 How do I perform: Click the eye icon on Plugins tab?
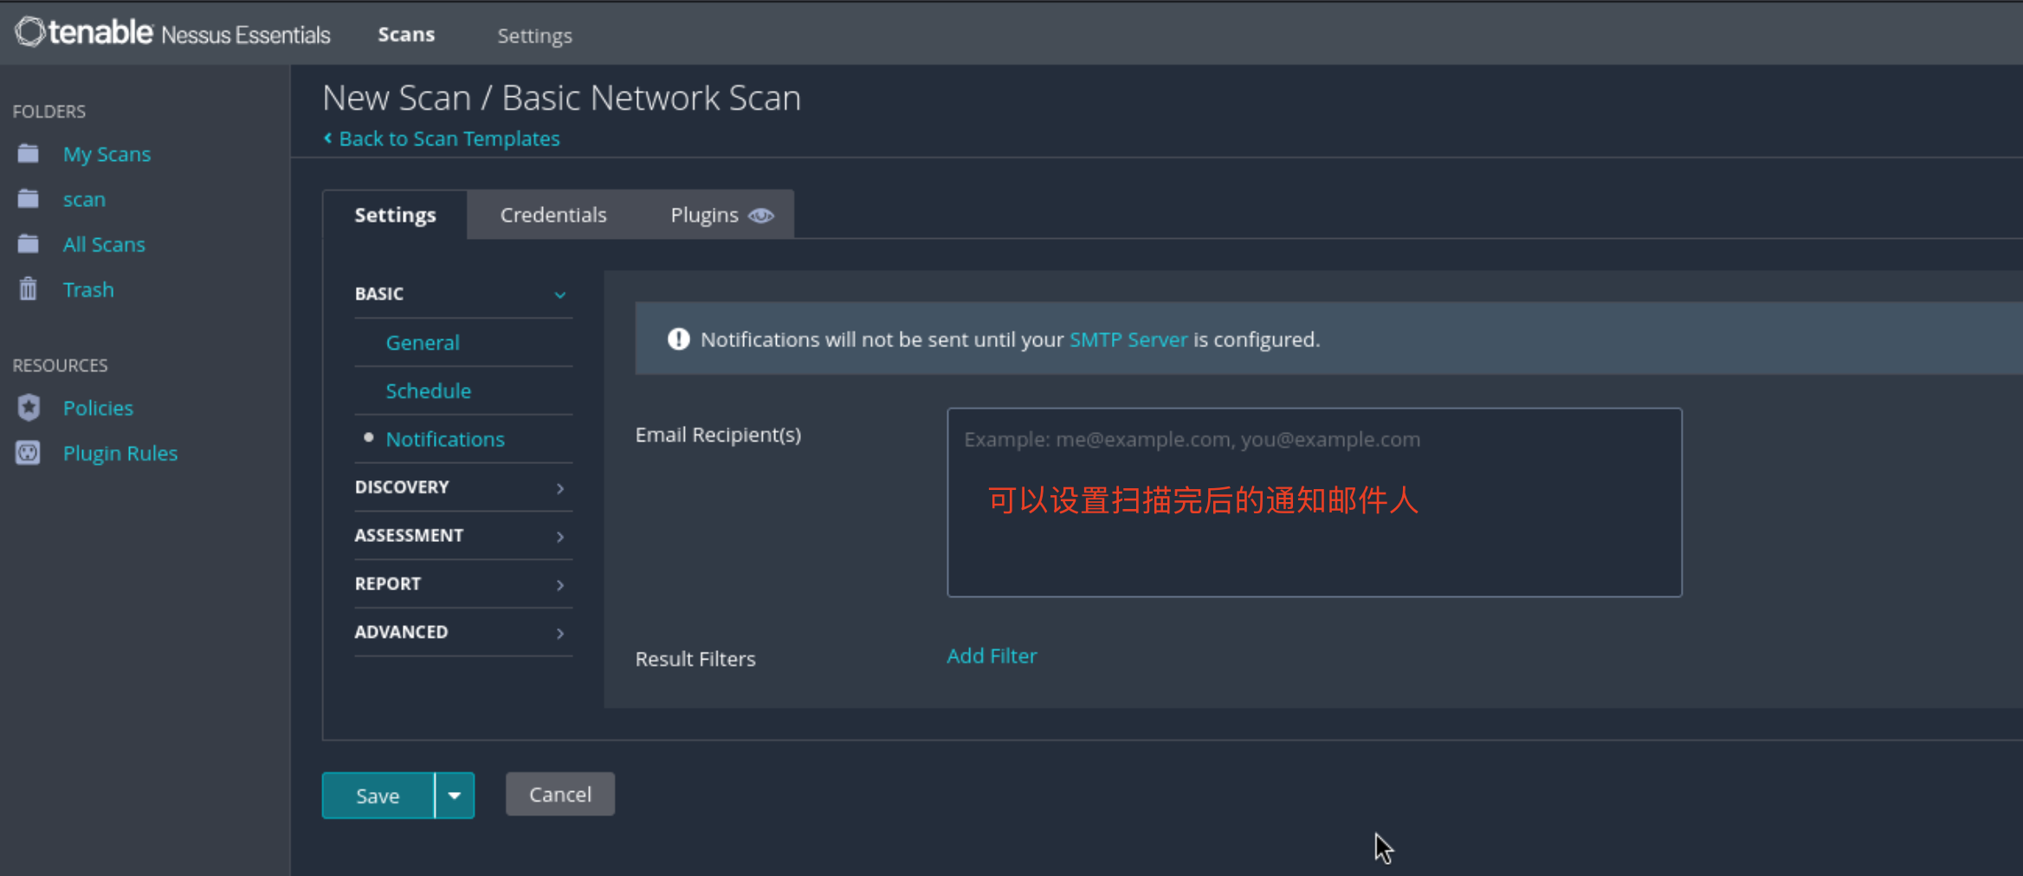pos(760,215)
